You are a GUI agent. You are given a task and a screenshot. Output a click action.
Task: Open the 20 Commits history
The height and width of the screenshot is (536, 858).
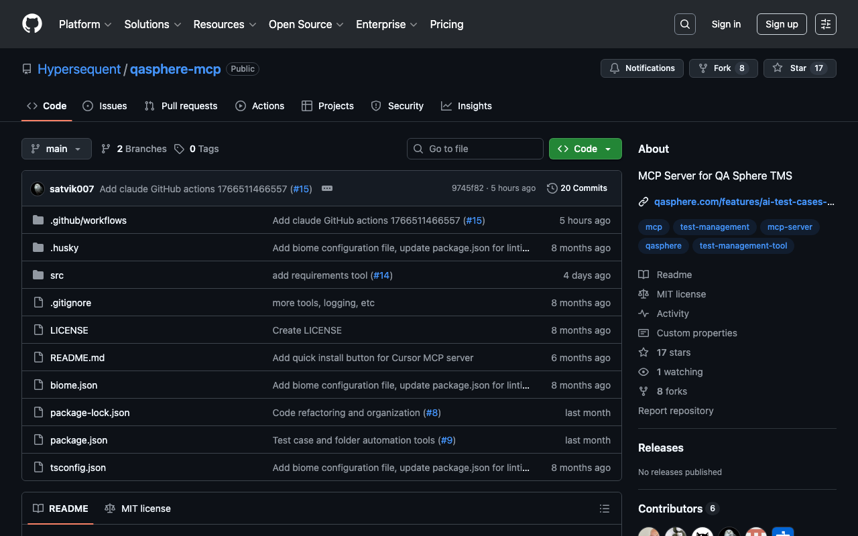577,188
